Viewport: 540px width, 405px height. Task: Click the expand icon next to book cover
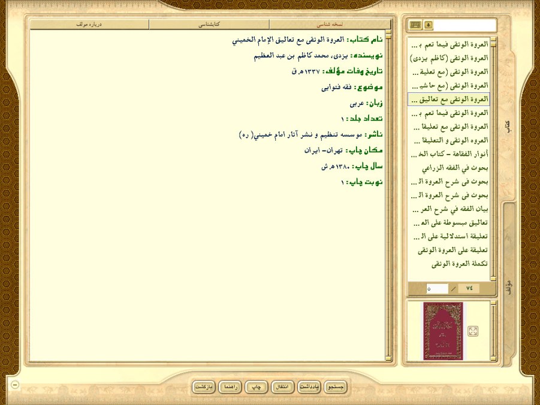point(473,331)
